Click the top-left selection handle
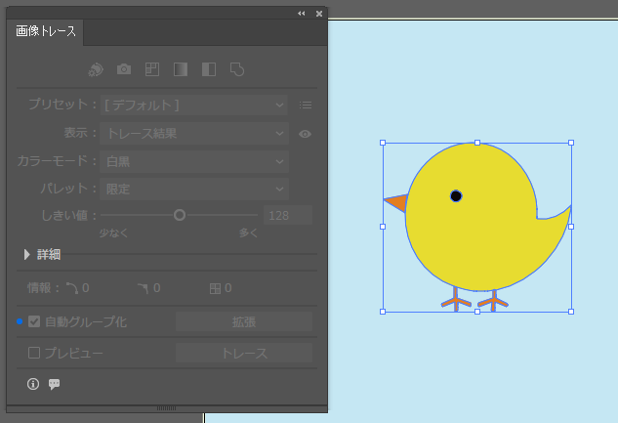This screenshot has width=618, height=423. tap(383, 143)
